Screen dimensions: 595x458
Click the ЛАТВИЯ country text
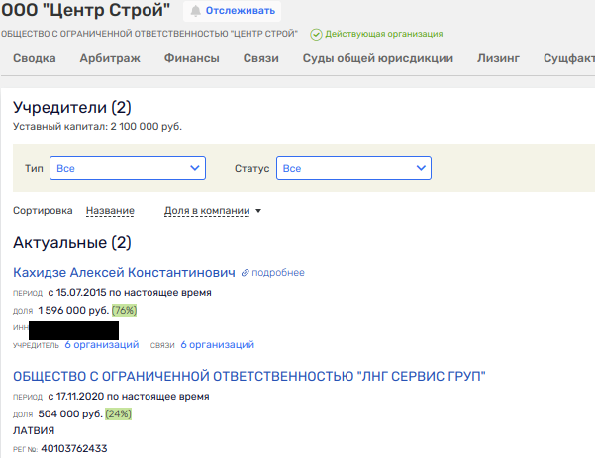[x=34, y=431]
